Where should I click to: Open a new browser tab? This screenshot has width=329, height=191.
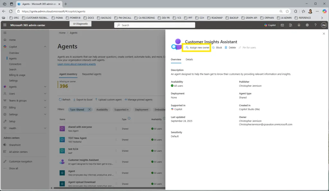[66, 4]
